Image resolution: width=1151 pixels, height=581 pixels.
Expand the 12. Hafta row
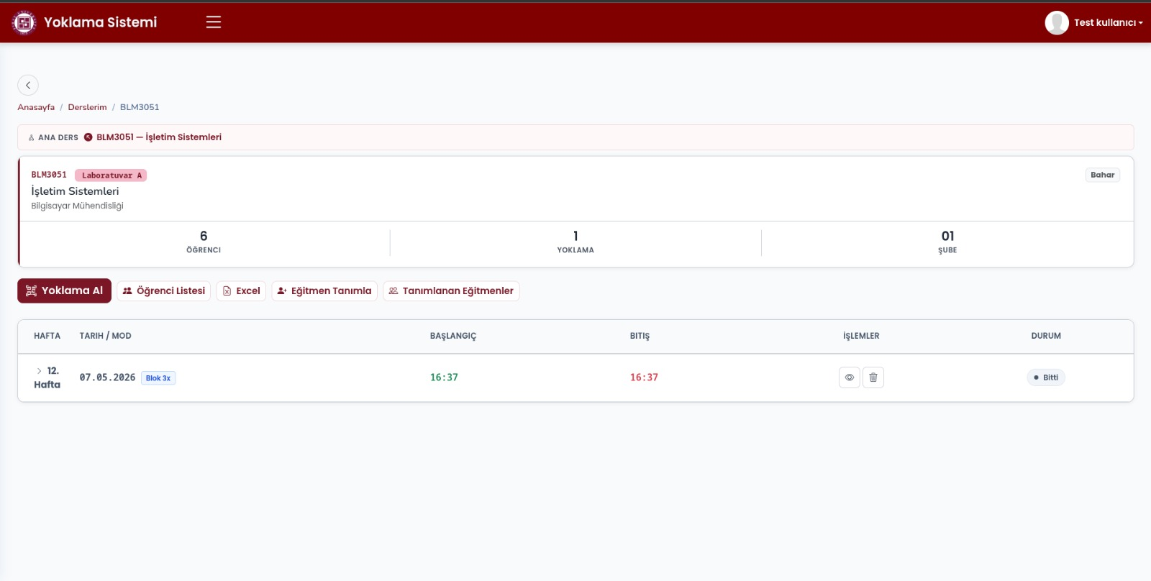coord(39,371)
